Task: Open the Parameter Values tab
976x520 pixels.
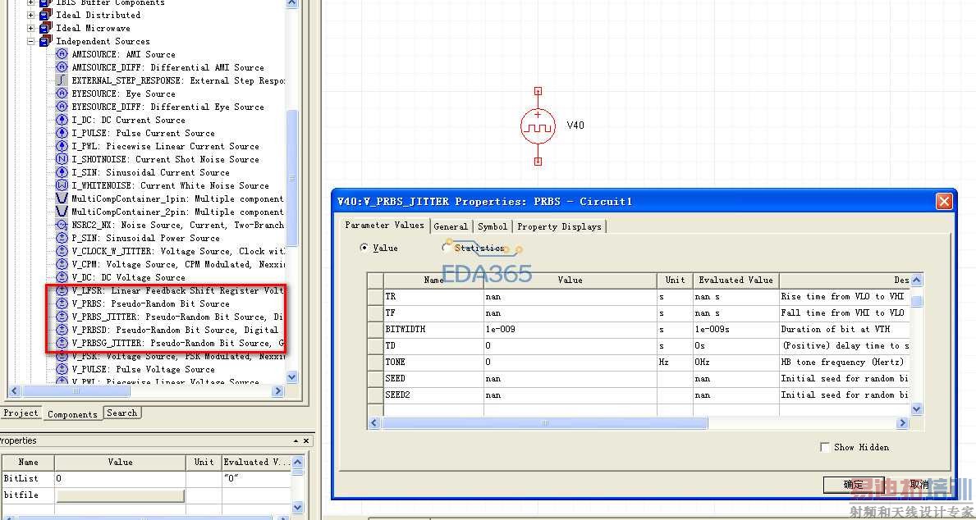Action: coord(385,226)
